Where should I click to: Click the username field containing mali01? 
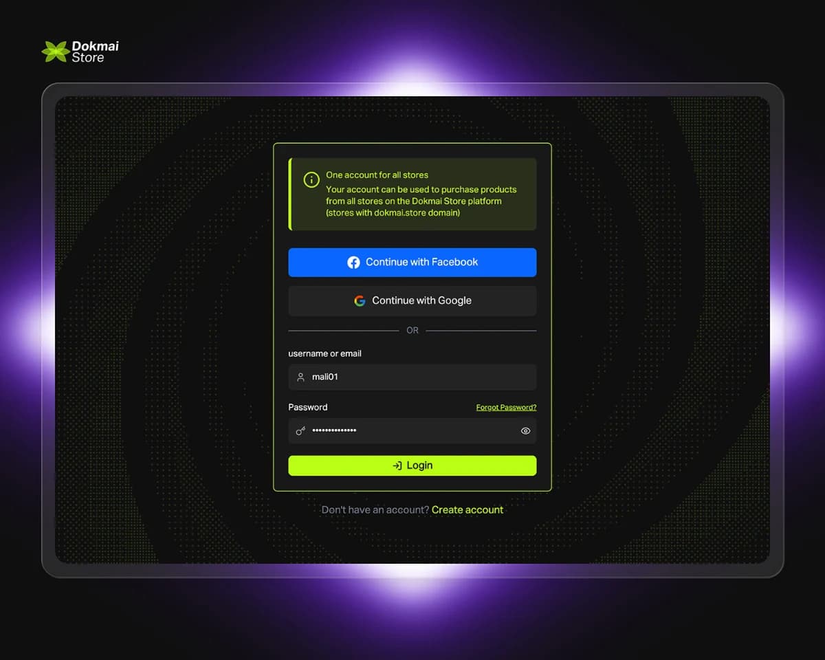[x=412, y=377]
